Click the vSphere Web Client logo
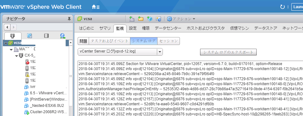 41,7
